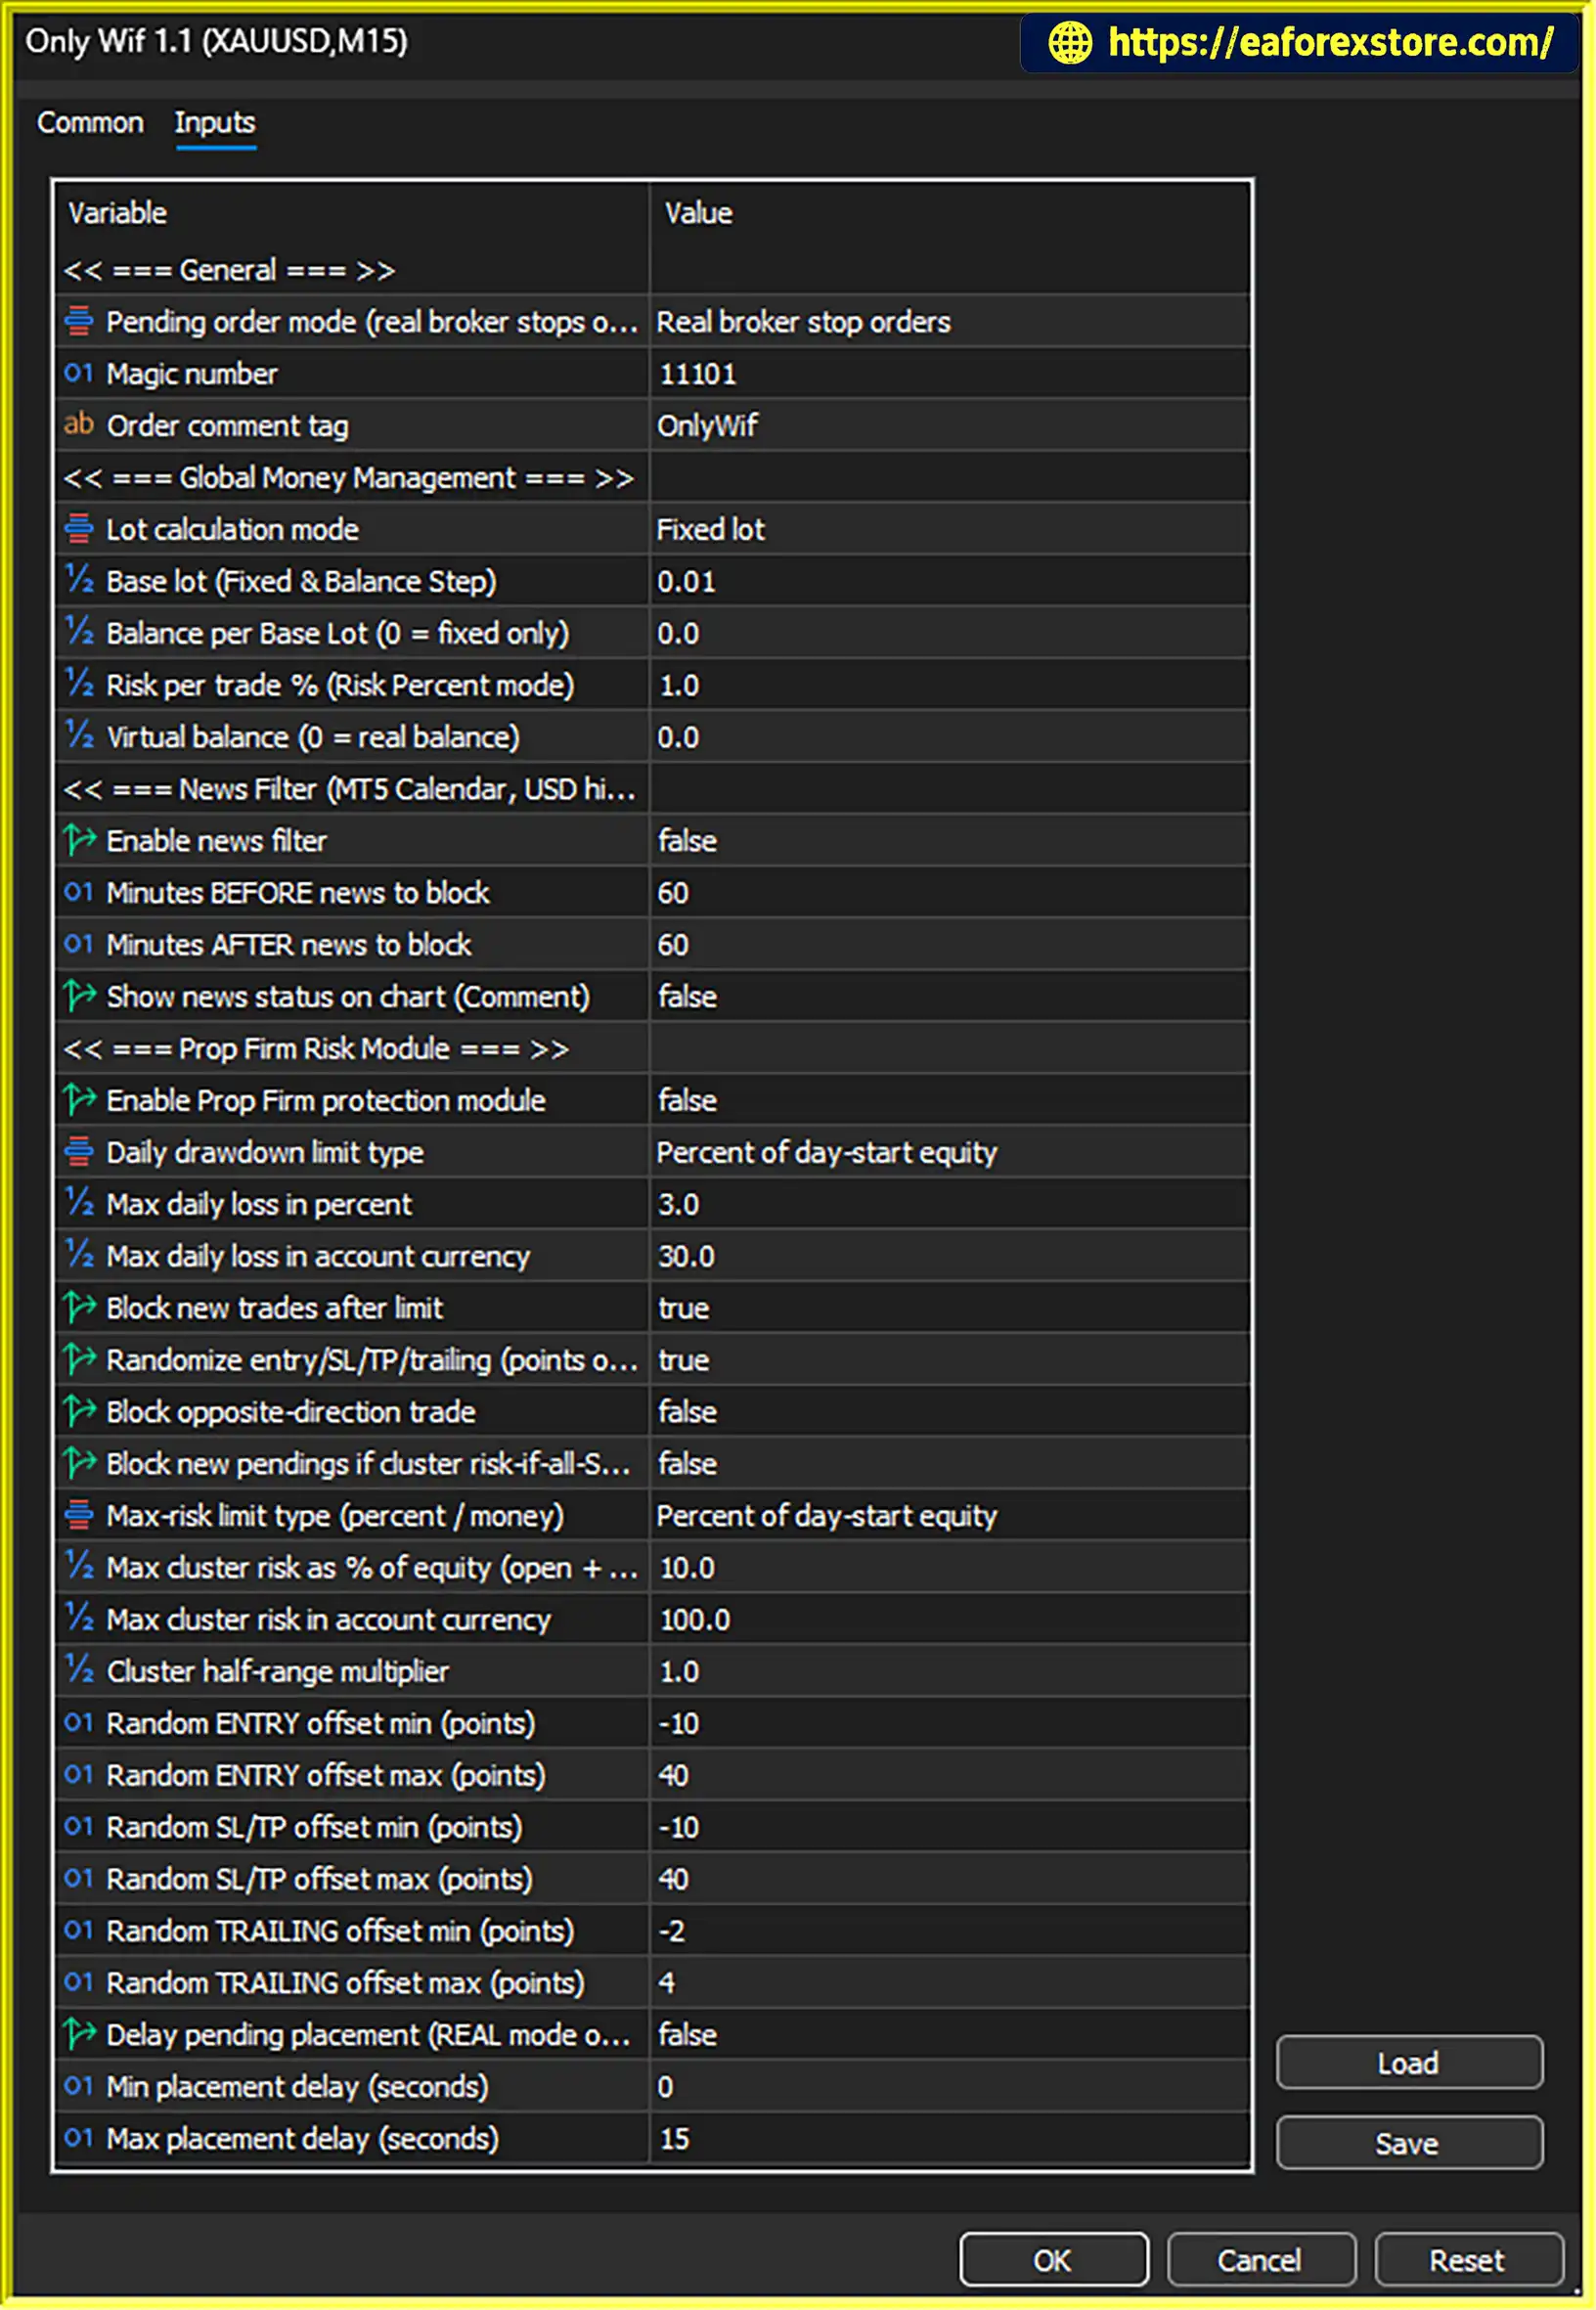Viewport: 1596px width, 2310px height.
Task: Edit the Max placement delay value 15
Action: (x=950, y=2139)
